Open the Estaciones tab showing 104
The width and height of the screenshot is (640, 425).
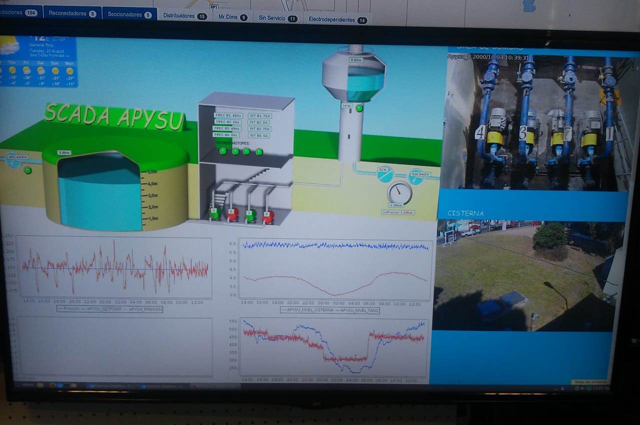20,12
